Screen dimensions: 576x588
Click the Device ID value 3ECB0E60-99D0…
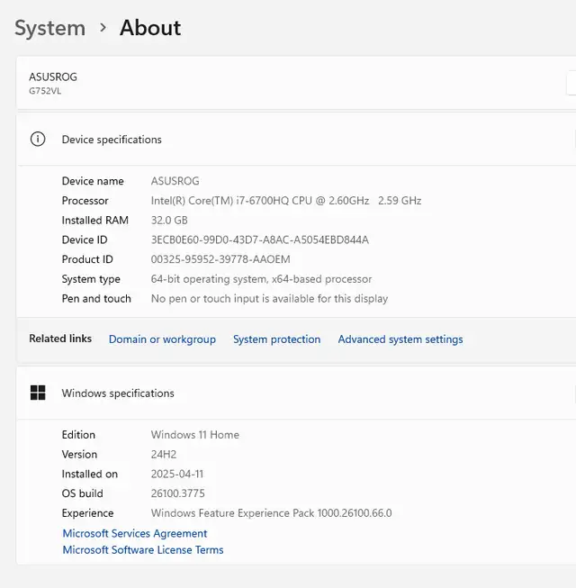click(260, 240)
